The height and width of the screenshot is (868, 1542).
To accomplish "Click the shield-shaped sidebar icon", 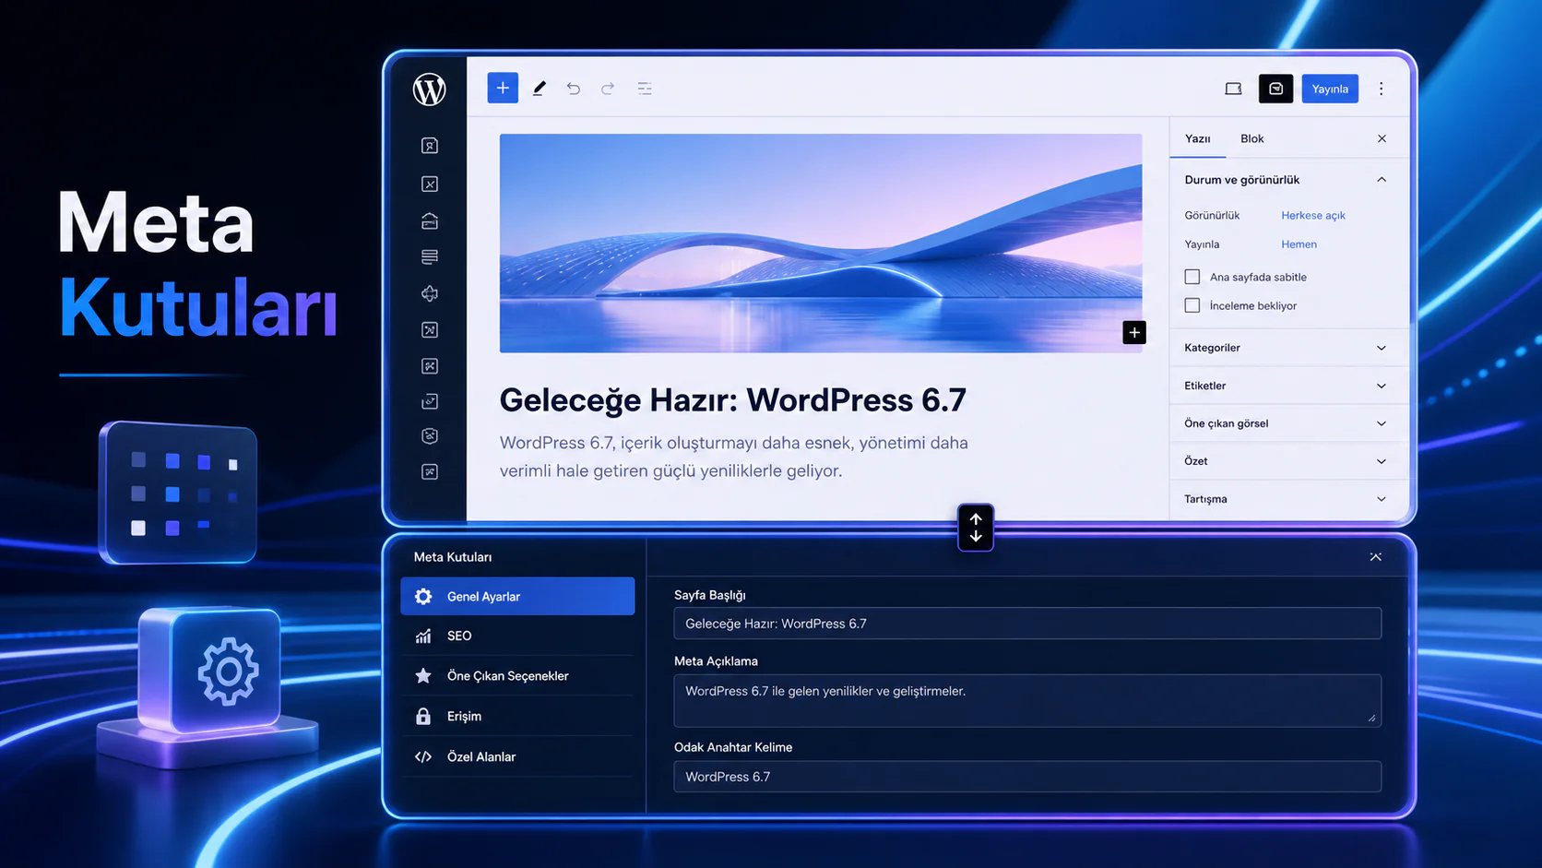I will [430, 436].
